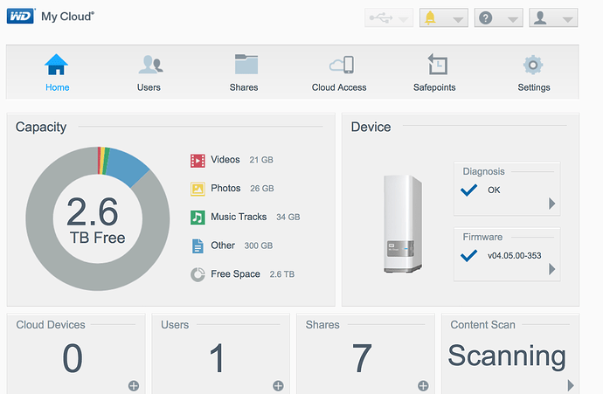Add a cloud device with plus icon

click(134, 385)
